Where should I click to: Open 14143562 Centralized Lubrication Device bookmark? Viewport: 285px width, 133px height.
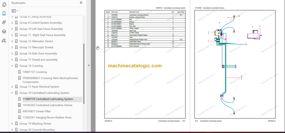47,105
